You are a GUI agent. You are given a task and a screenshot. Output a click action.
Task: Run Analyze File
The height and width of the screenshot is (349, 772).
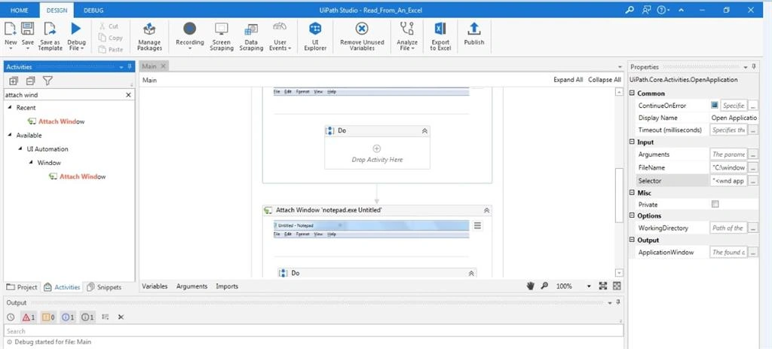tap(407, 36)
